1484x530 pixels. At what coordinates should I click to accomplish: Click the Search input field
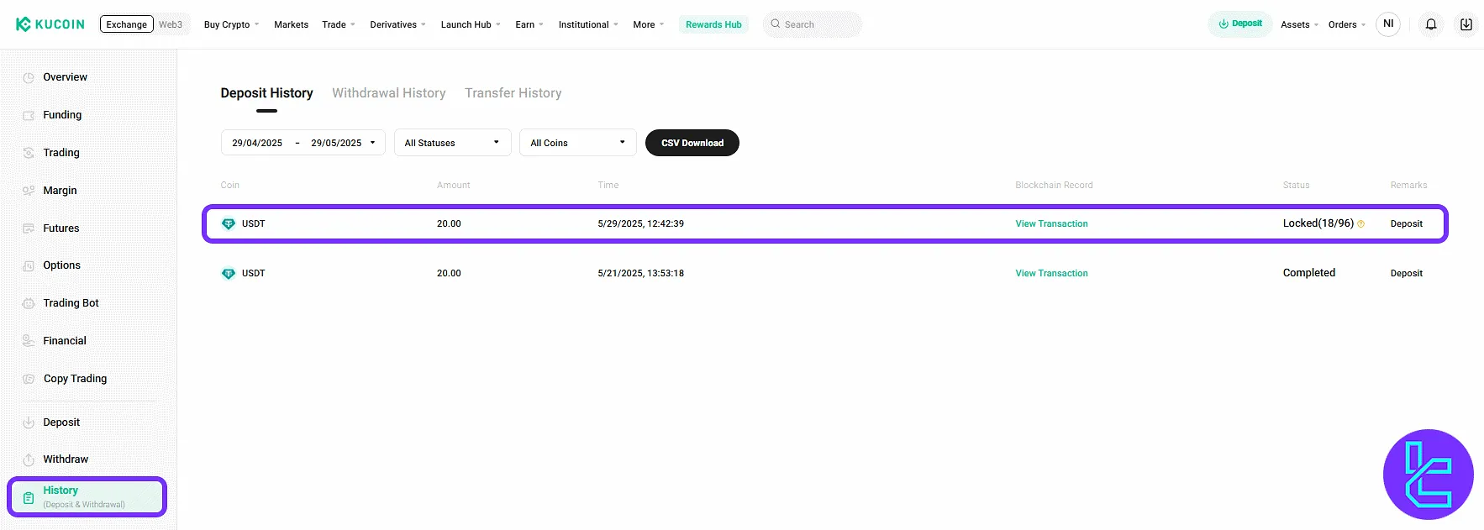click(813, 24)
